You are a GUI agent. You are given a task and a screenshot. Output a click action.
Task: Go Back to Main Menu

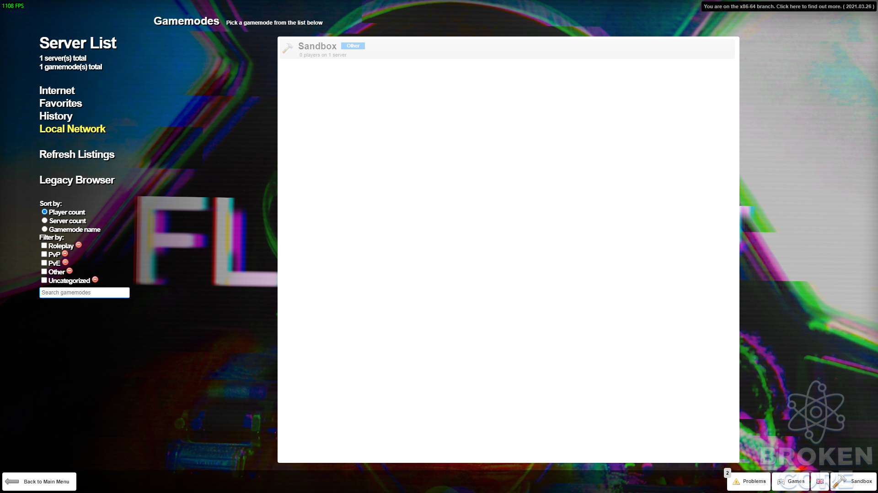click(39, 482)
